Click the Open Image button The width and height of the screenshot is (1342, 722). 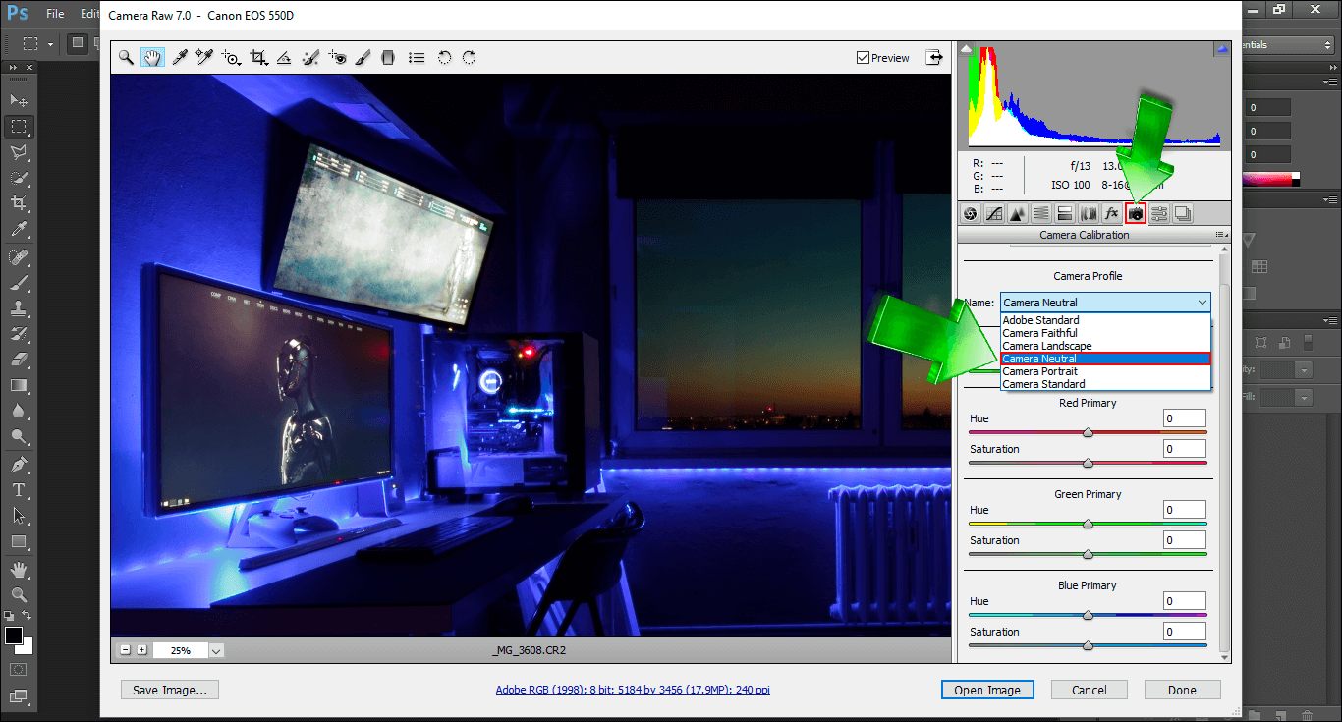pyautogui.click(x=987, y=690)
